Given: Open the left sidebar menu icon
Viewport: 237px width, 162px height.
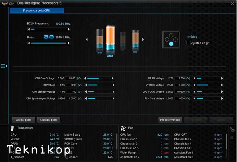Looking at the screenshot, I should point(4,66).
